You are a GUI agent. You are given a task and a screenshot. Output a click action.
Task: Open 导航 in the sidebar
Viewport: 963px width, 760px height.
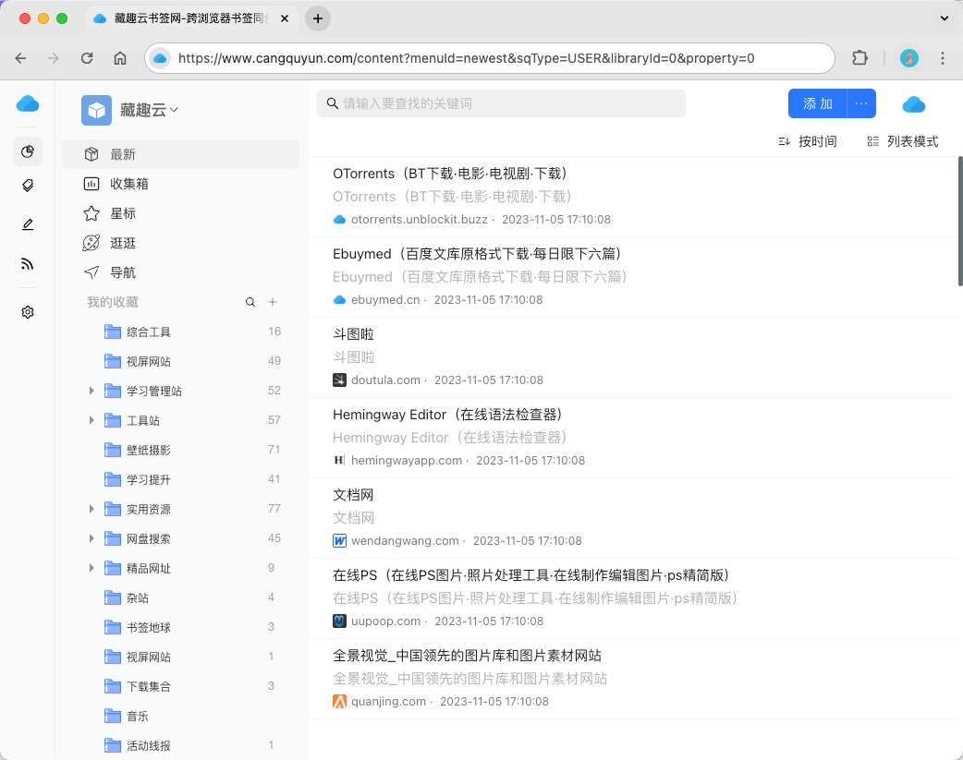[180, 271]
